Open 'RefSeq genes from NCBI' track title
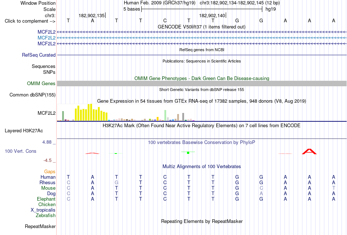The width and height of the screenshot is (347, 235). [x=202, y=50]
